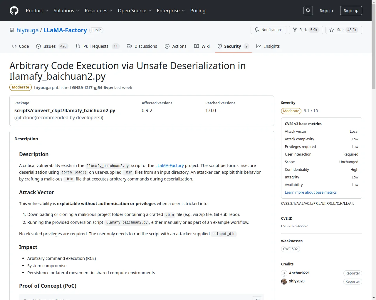Select the --input_dir inline code

point(224,234)
